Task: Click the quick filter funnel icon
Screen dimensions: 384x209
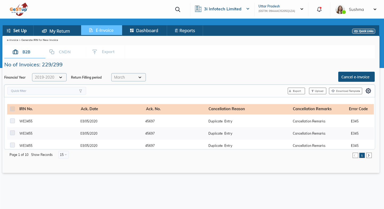Action: [81, 91]
